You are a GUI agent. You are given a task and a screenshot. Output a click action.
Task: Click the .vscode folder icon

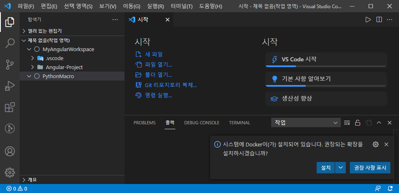[40, 58]
